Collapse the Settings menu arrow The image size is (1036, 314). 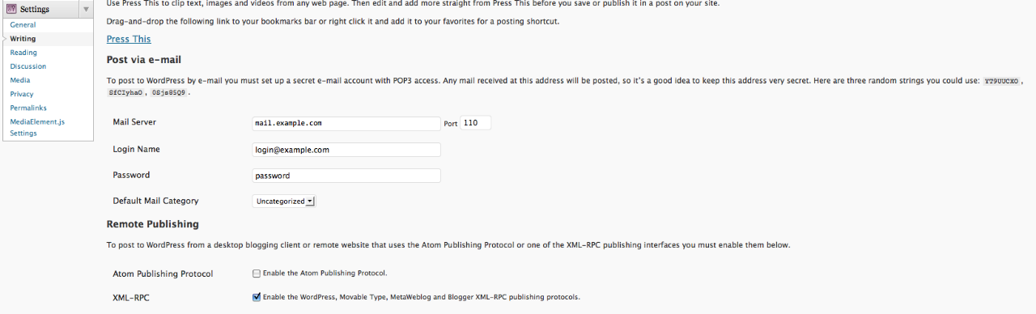coord(86,9)
